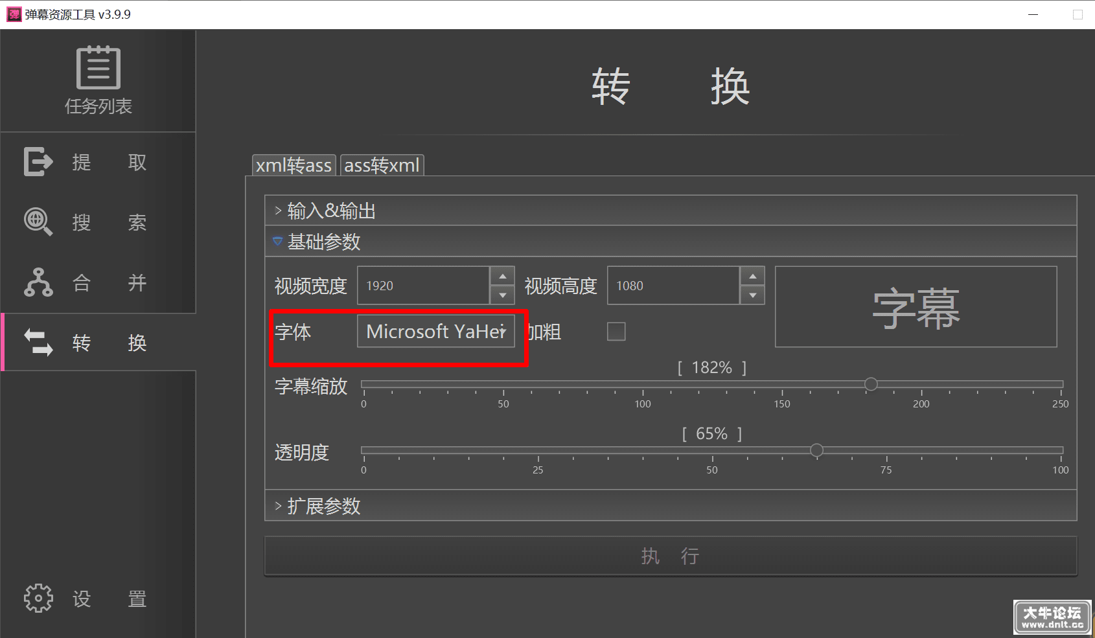Screen dimensions: 1095x638
Task: Select the 设置 text label in sidebar
Action: coord(109,598)
